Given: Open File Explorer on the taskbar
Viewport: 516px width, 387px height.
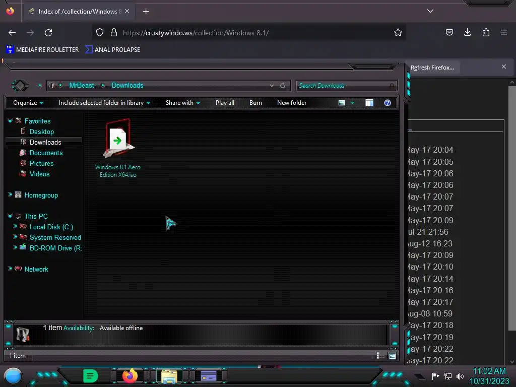Looking at the screenshot, I should [169, 376].
